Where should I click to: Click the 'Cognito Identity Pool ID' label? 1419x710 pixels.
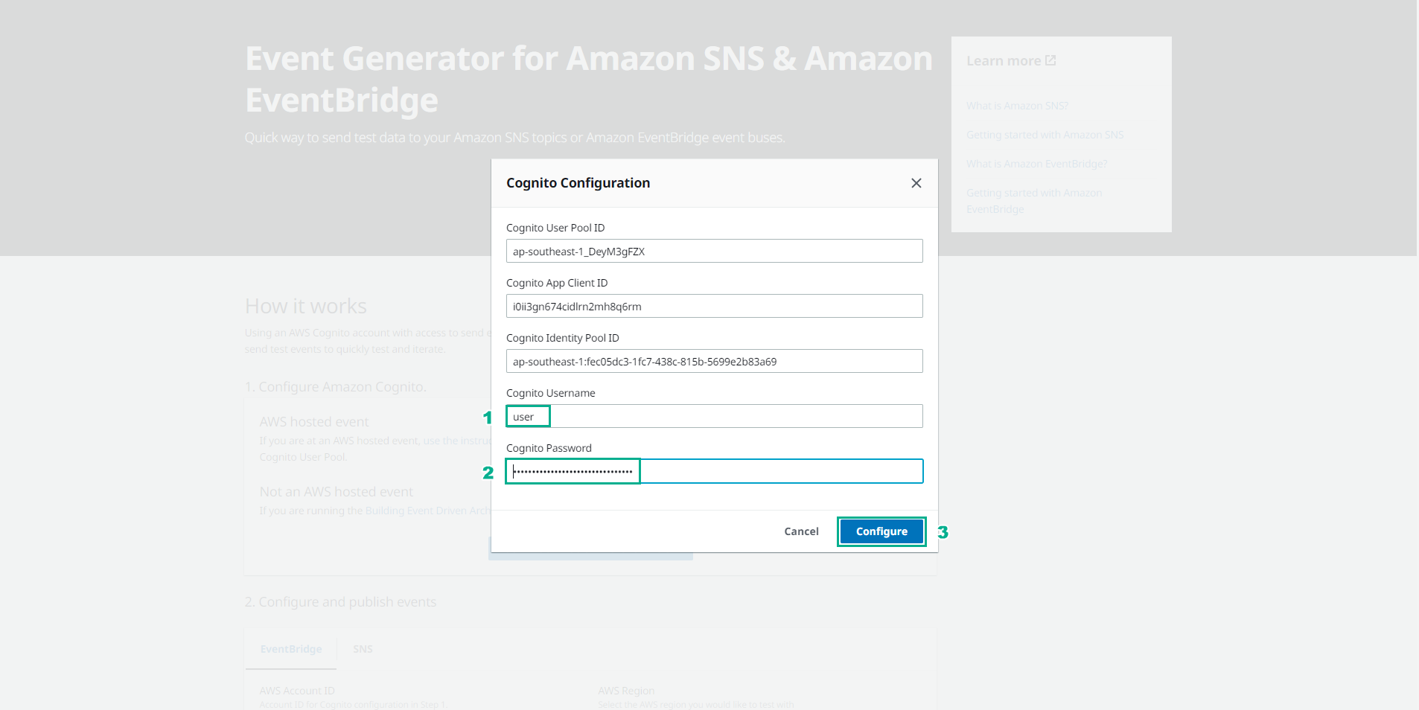click(x=563, y=338)
